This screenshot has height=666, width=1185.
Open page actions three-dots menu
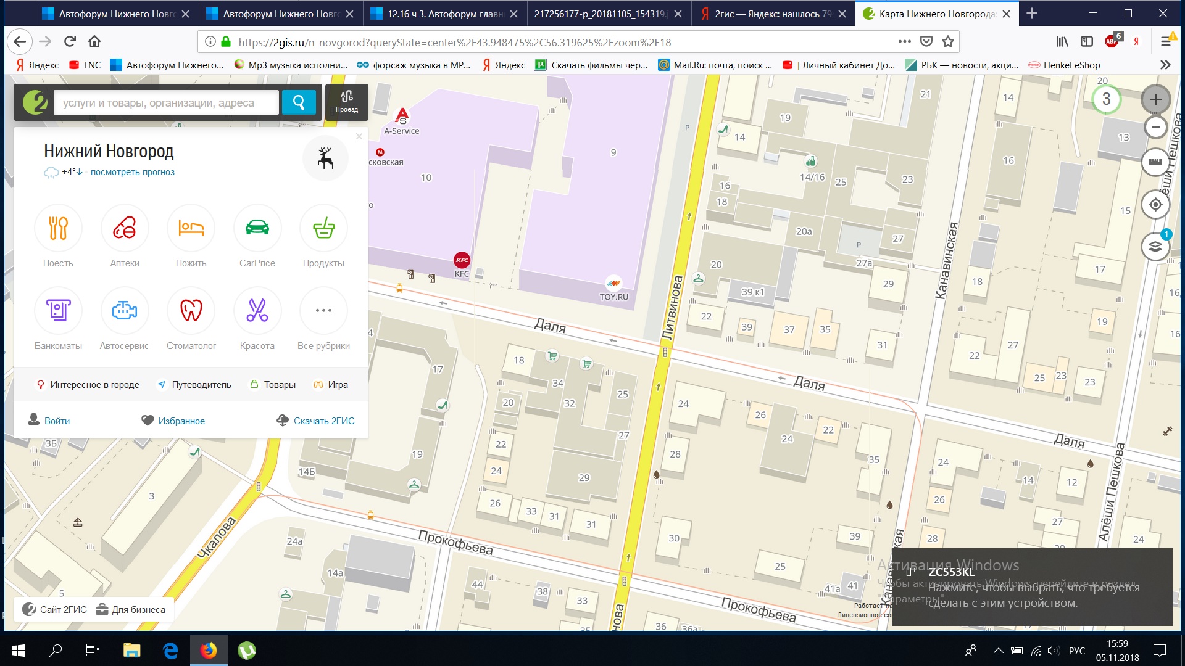tap(905, 41)
